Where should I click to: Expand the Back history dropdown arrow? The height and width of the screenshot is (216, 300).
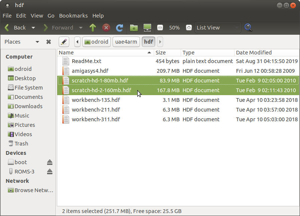(x=33, y=28)
